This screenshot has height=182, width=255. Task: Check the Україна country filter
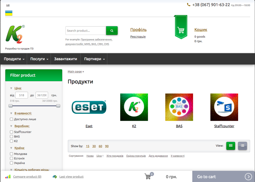tap(11, 163)
